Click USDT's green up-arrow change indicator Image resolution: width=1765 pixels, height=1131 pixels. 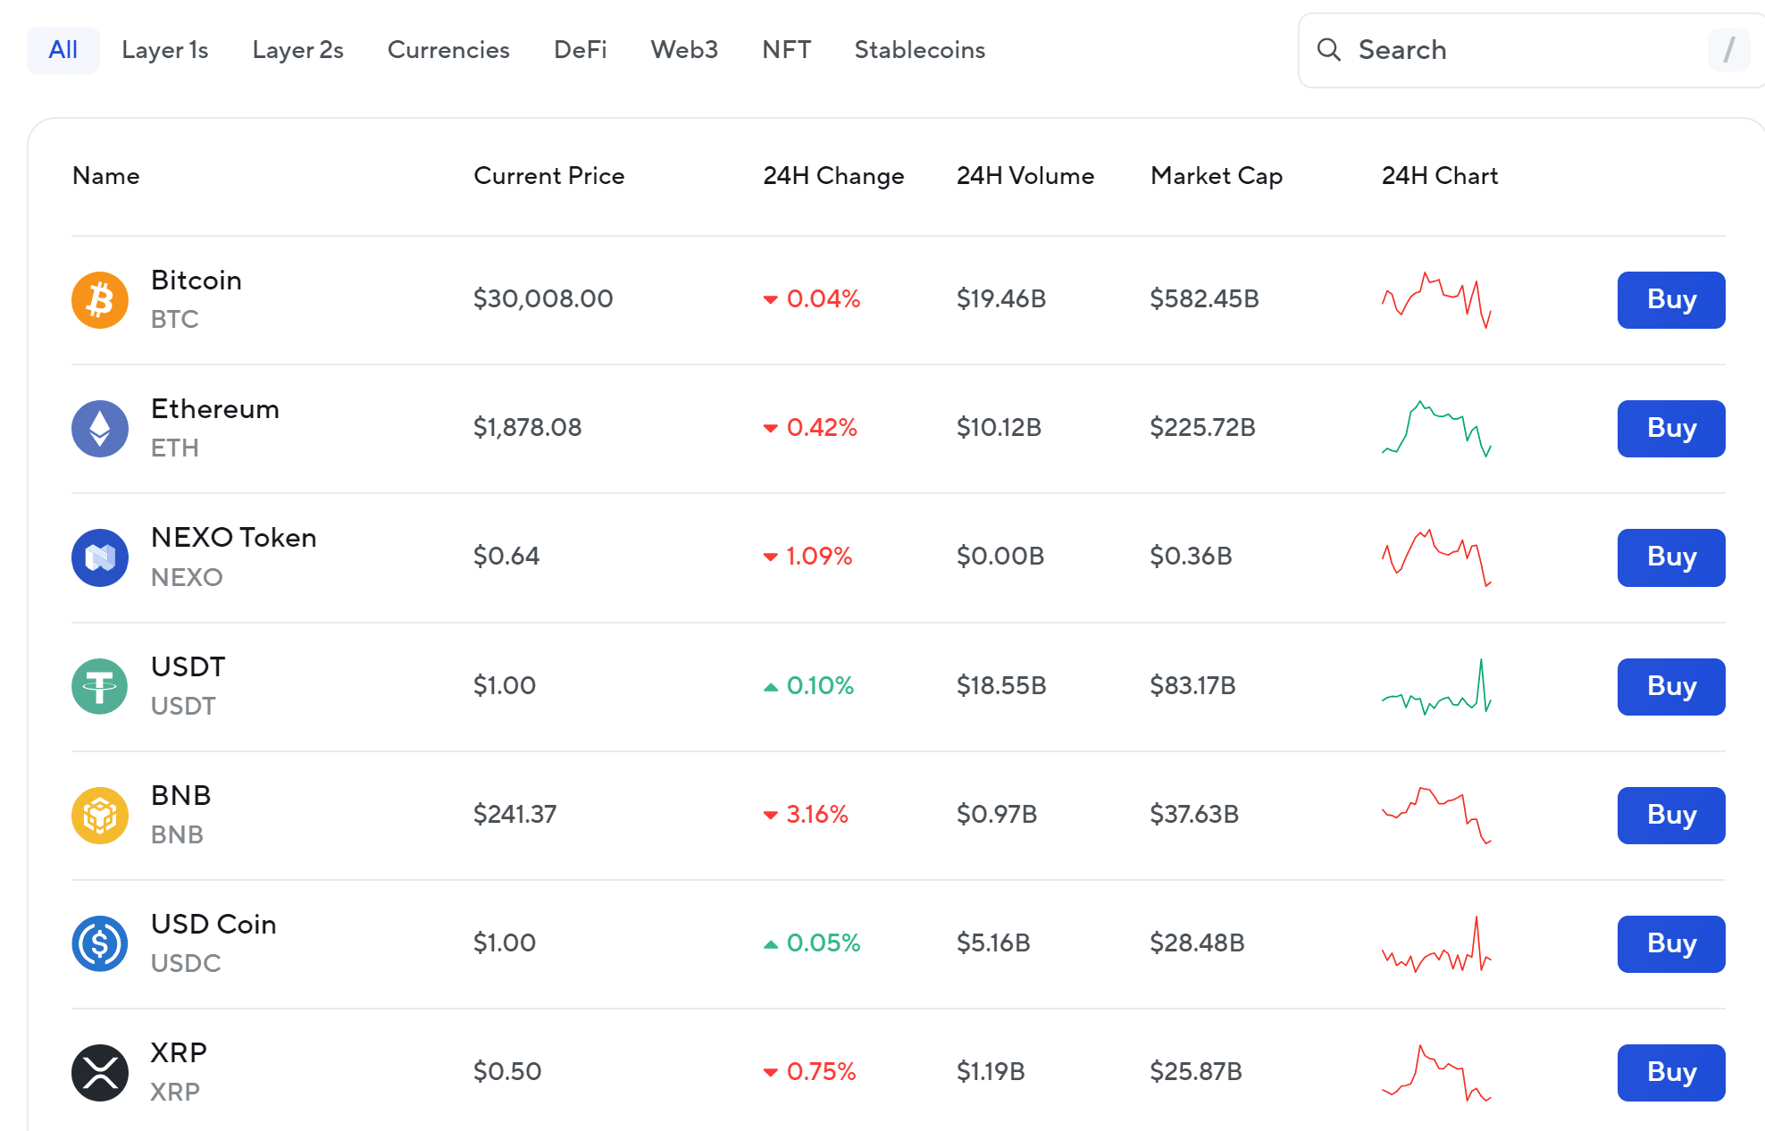tap(770, 687)
